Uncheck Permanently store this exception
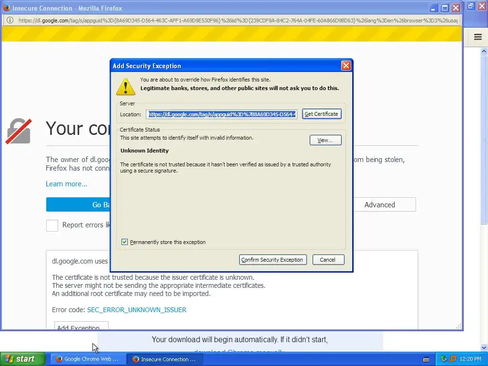This screenshot has height=366, width=488. point(124,242)
